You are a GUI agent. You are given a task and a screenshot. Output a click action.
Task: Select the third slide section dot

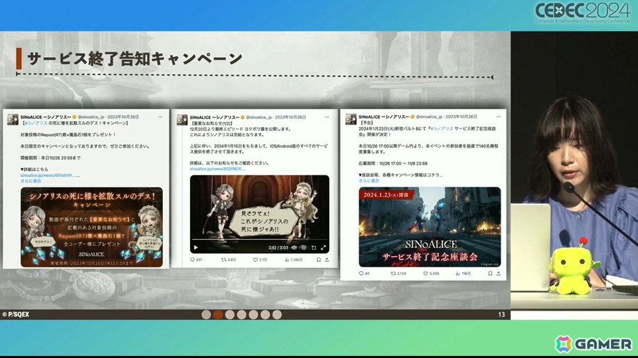pyautogui.click(x=230, y=314)
